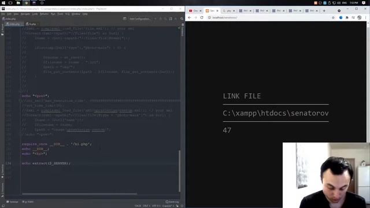Click the editor horizontal scrollbar
Viewport: 370px width, 208px height.
[79, 194]
